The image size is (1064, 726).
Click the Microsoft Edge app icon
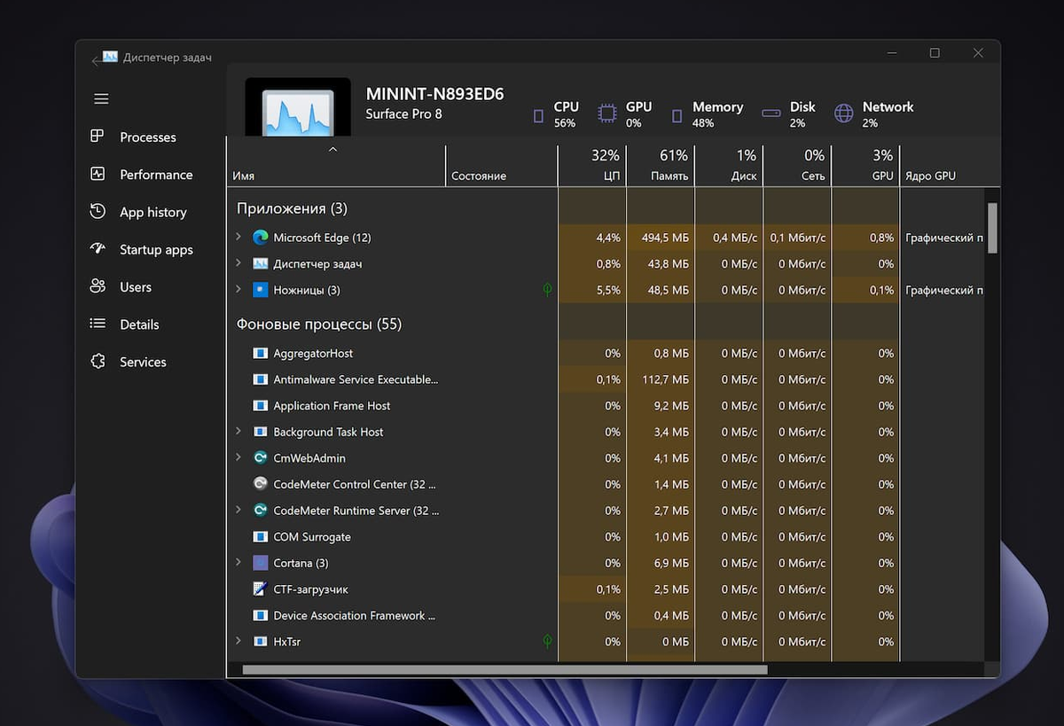[x=260, y=238]
